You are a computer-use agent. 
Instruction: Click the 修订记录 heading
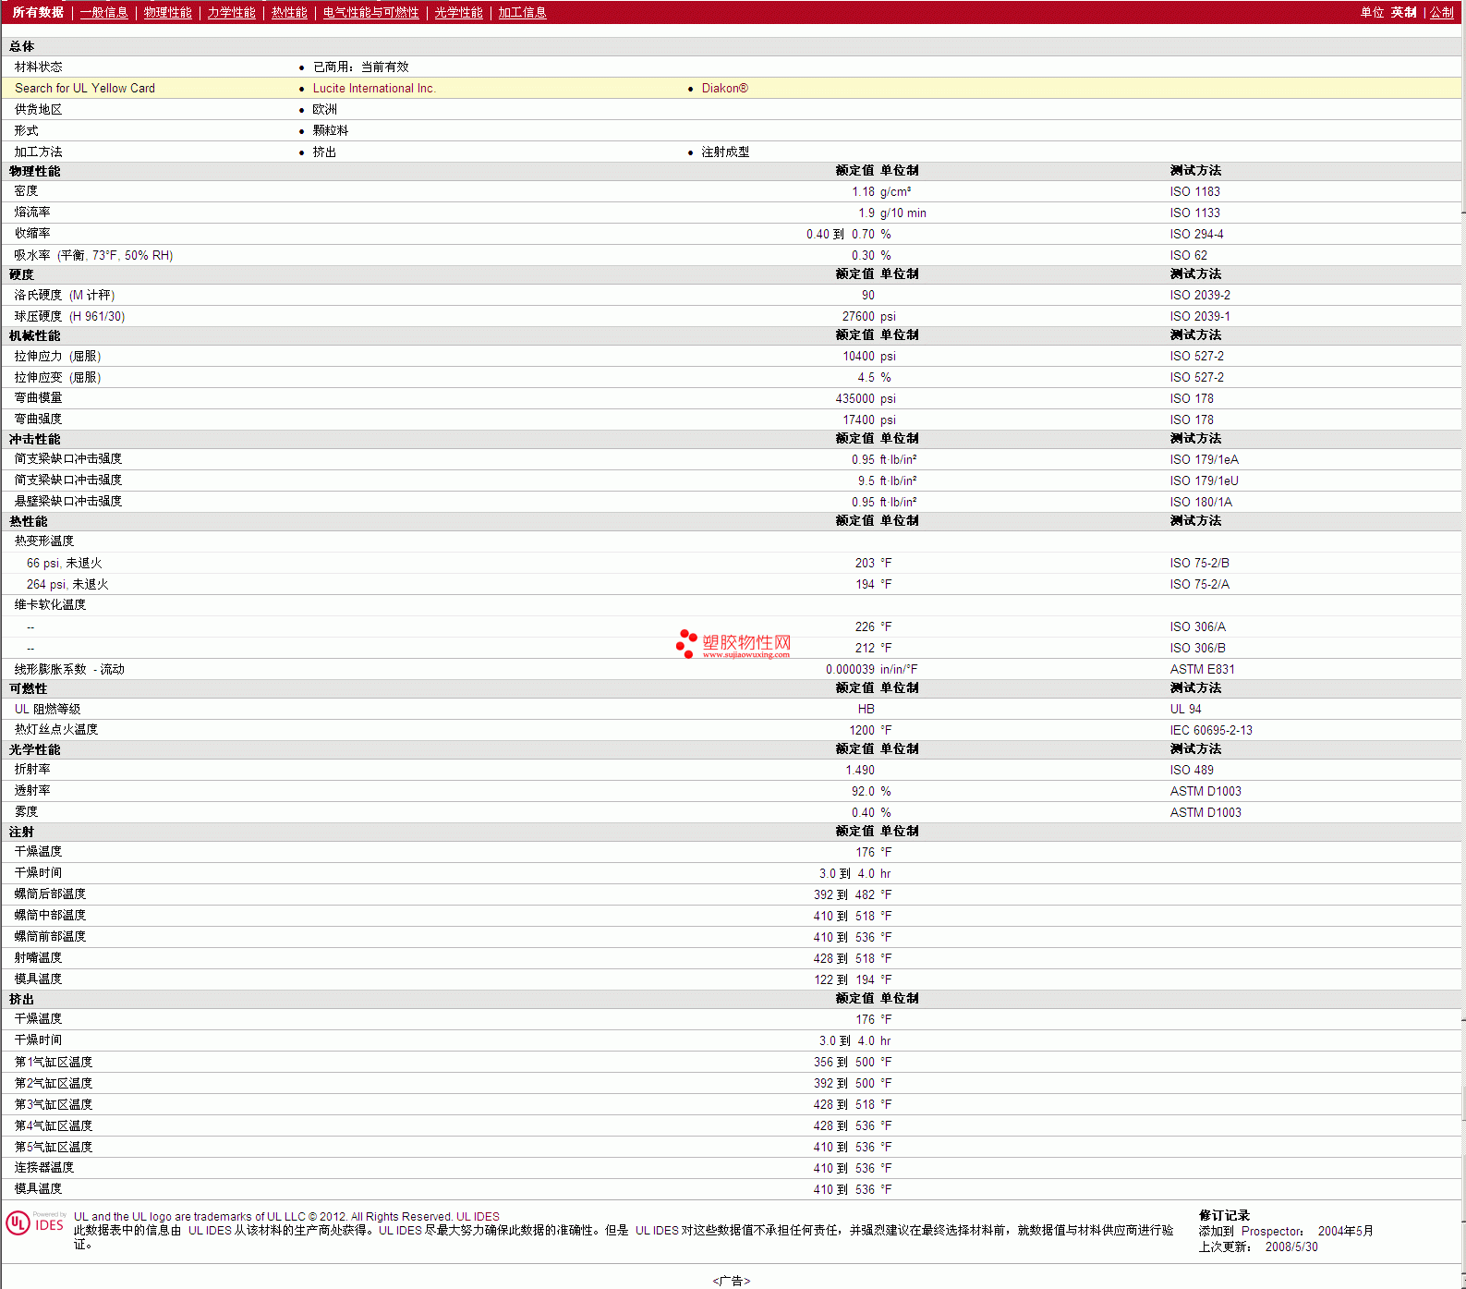pos(1224,1216)
